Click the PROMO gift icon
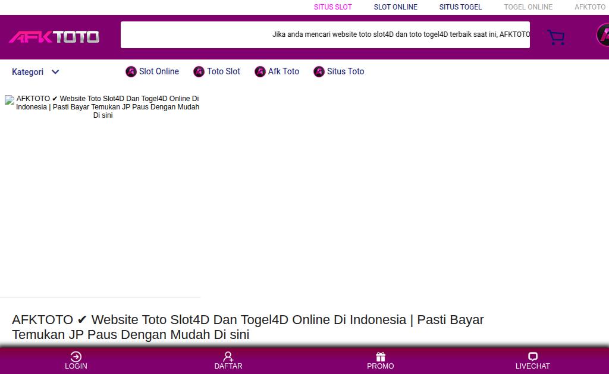Screen dimensions: 609x374 381,357
